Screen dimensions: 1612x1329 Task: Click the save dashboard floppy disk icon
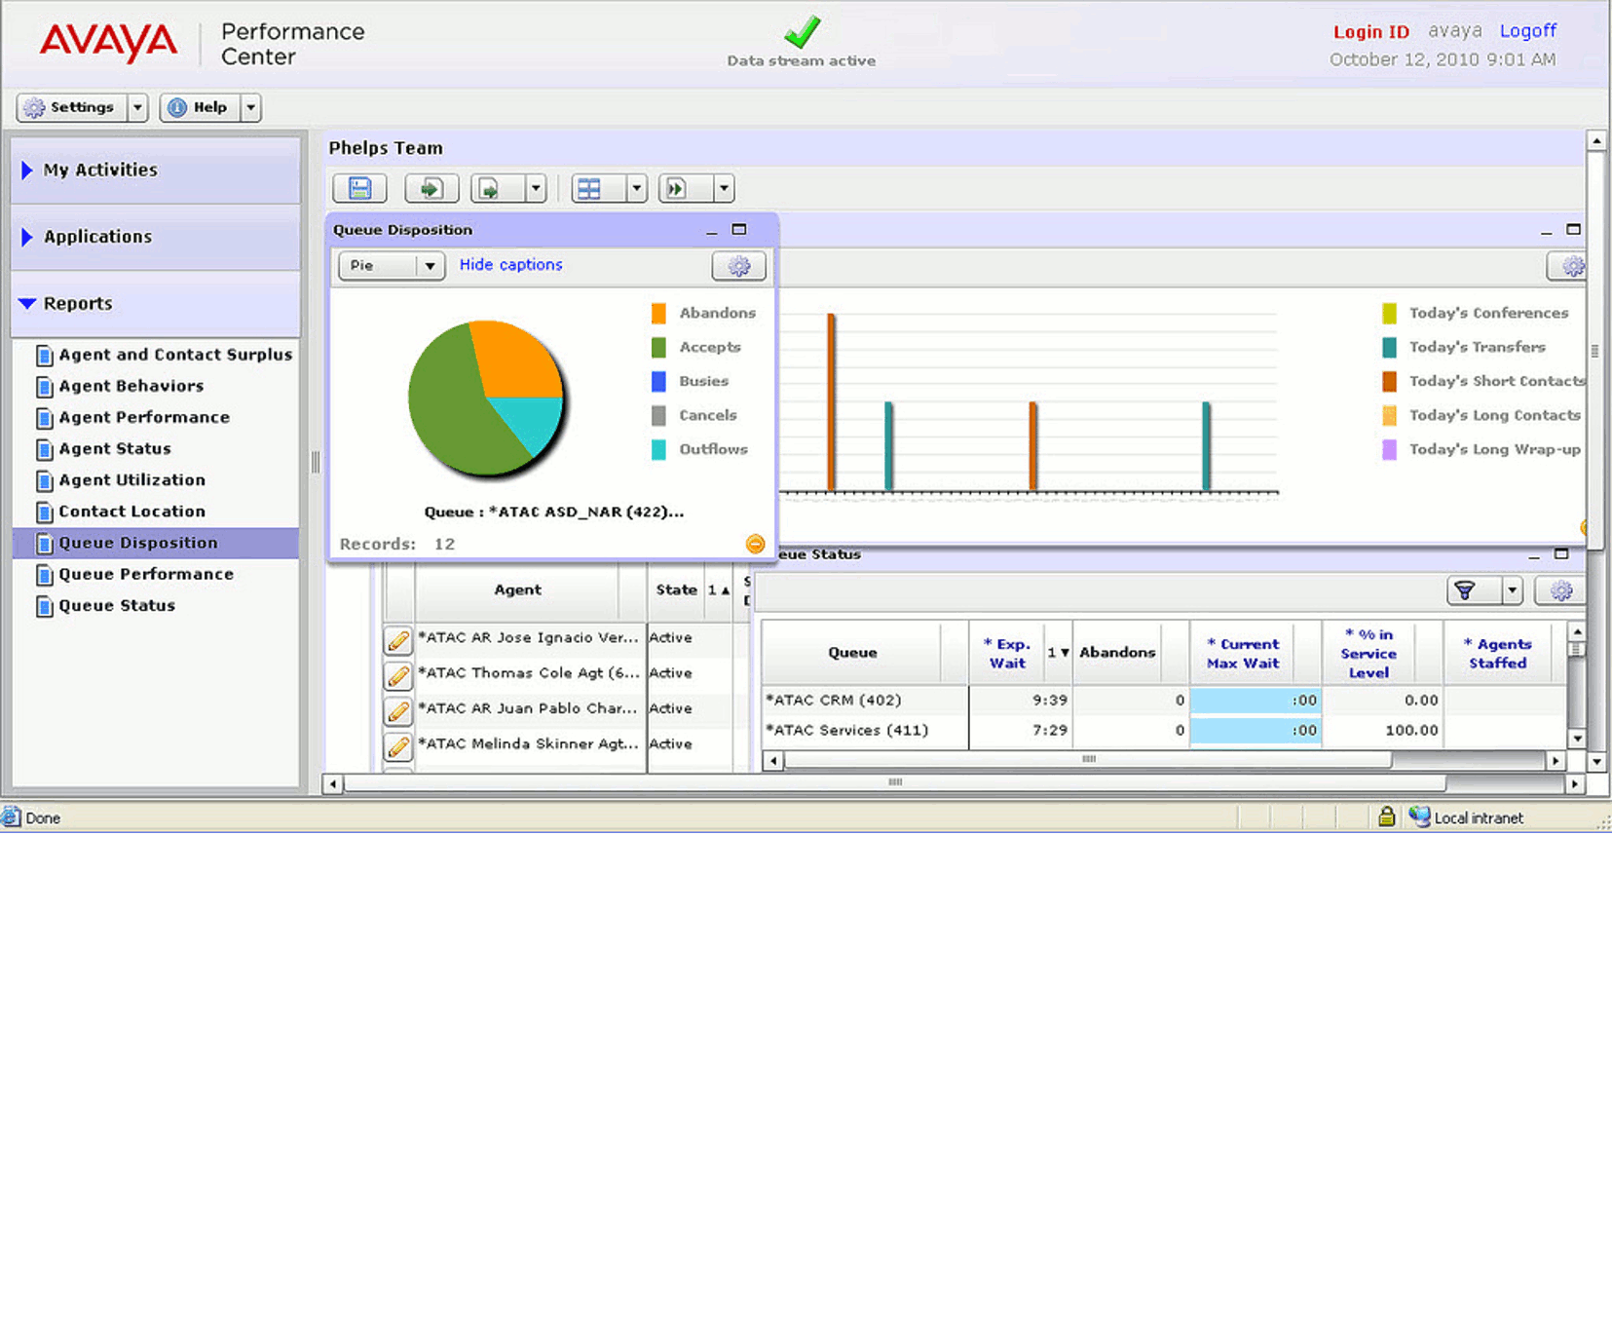(359, 188)
